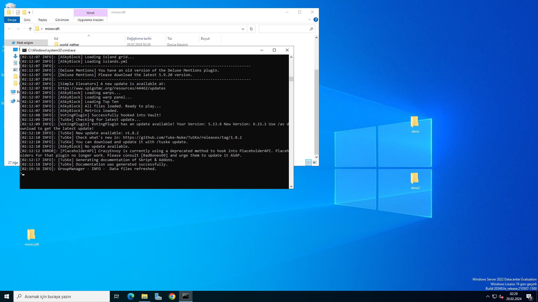Open Google Chrome from the taskbar

click(172, 296)
